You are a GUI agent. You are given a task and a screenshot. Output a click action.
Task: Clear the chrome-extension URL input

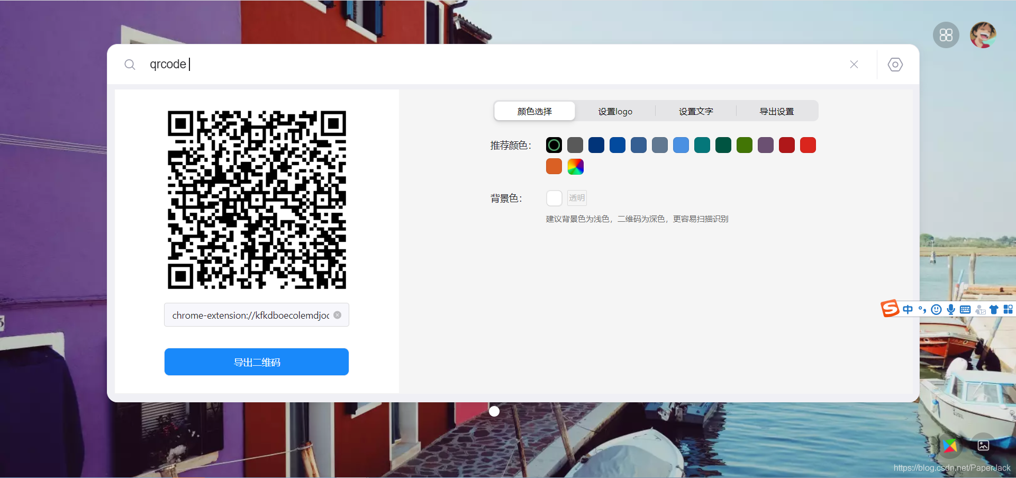click(x=337, y=314)
